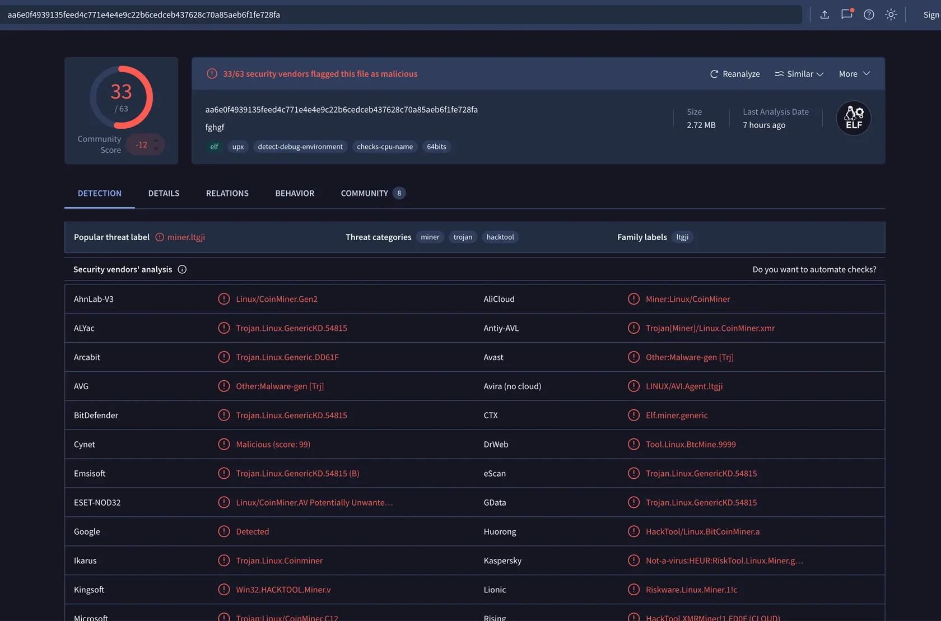This screenshot has width=941, height=621.
Task: Click the detect-debug-environment tag
Action: tap(300, 147)
